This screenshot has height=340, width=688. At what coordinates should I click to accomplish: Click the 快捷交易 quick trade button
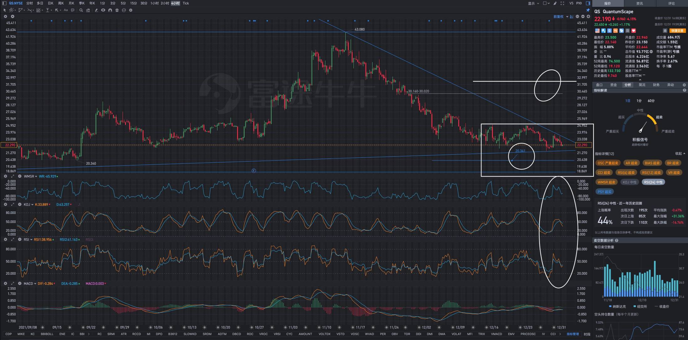tap(677, 31)
